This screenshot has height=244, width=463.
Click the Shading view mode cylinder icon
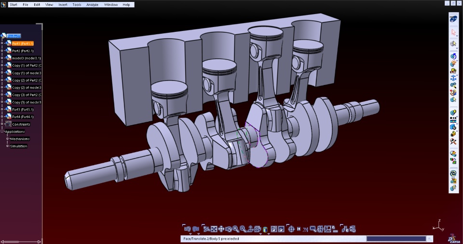265,229
